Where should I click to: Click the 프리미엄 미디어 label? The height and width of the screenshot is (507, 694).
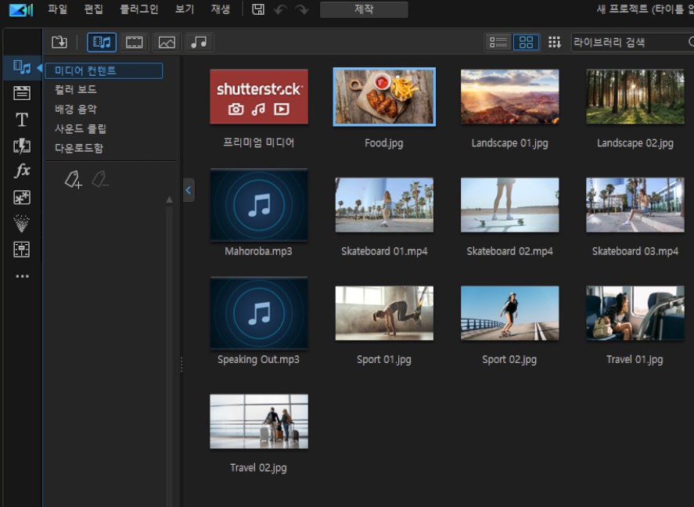click(259, 142)
